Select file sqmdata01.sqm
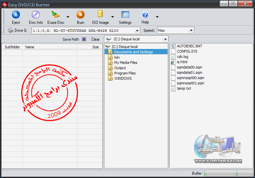 click(189, 72)
